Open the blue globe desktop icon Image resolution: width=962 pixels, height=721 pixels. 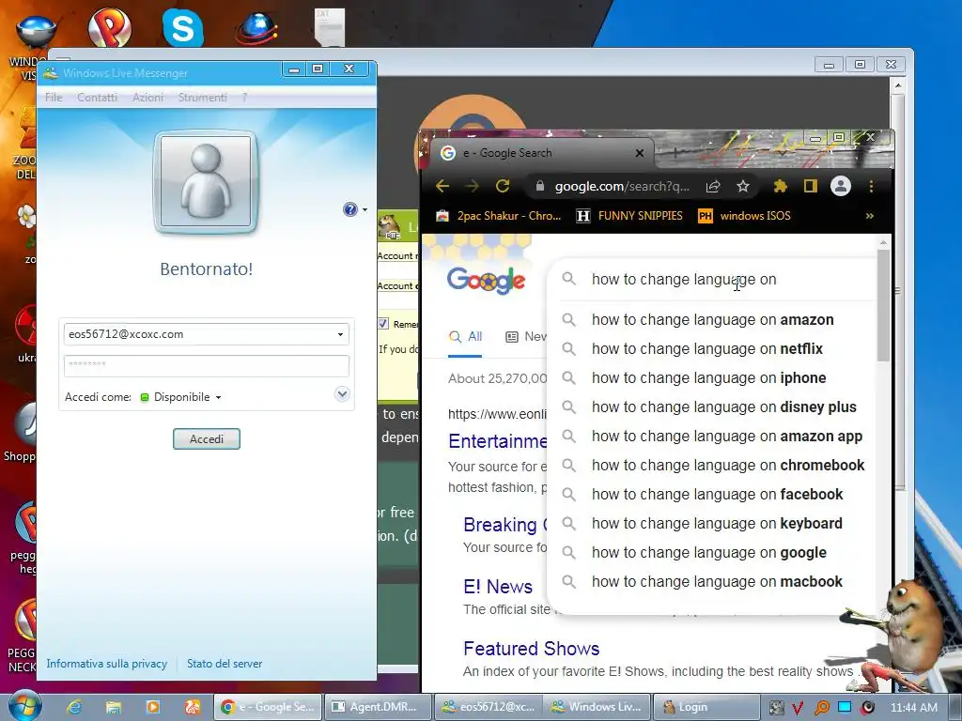(257, 28)
